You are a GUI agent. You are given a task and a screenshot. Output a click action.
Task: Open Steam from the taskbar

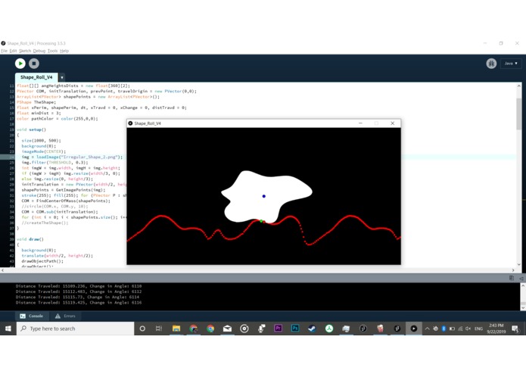pyautogui.click(x=312, y=329)
